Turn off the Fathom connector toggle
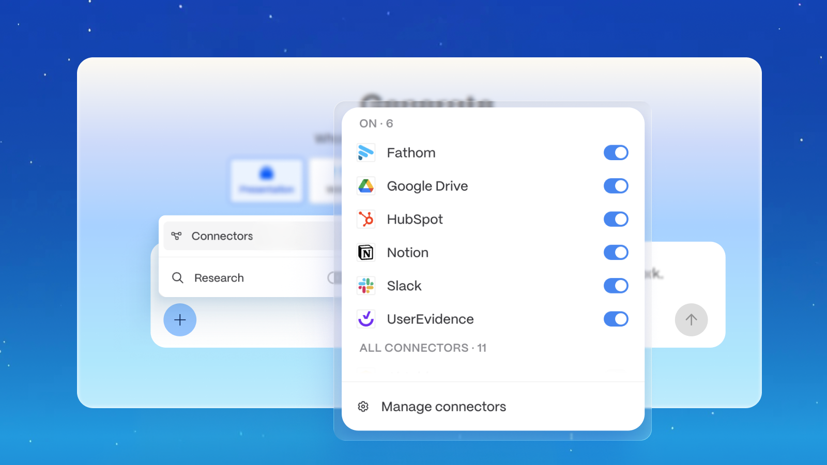 point(616,153)
